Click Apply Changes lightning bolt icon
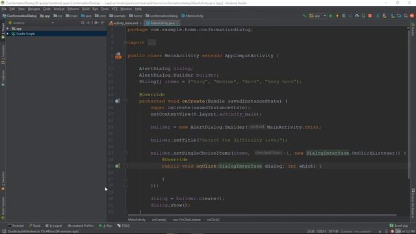416x234 pixels. pyautogui.click(x=337, y=16)
